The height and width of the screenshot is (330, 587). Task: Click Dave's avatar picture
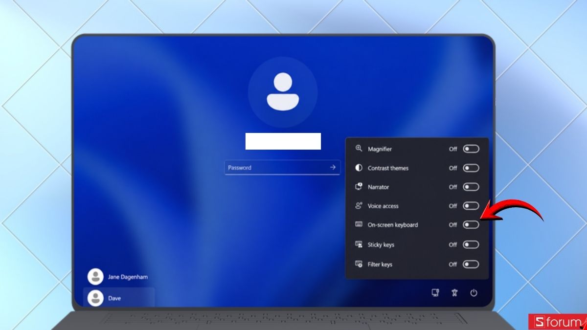click(95, 298)
